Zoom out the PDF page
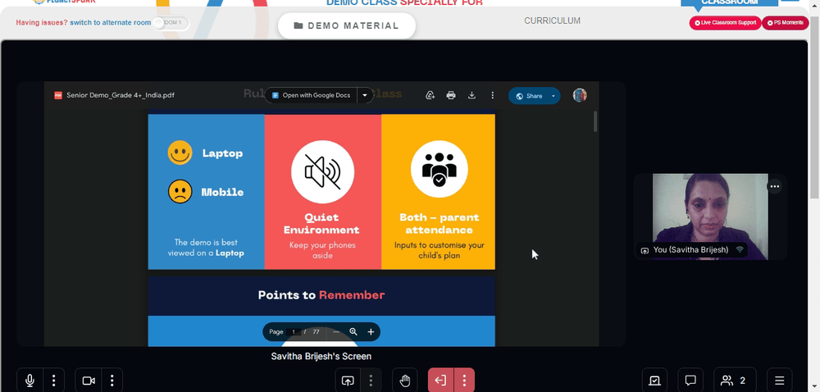 pyautogui.click(x=336, y=332)
